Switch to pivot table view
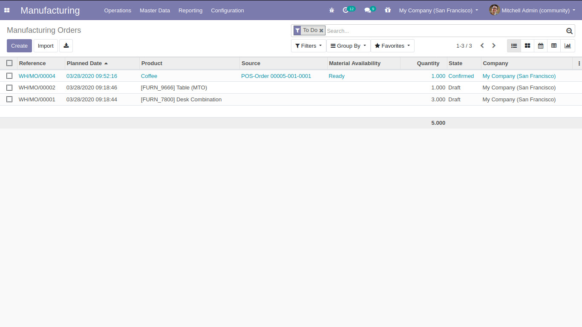The height and width of the screenshot is (327, 582). tap(554, 46)
